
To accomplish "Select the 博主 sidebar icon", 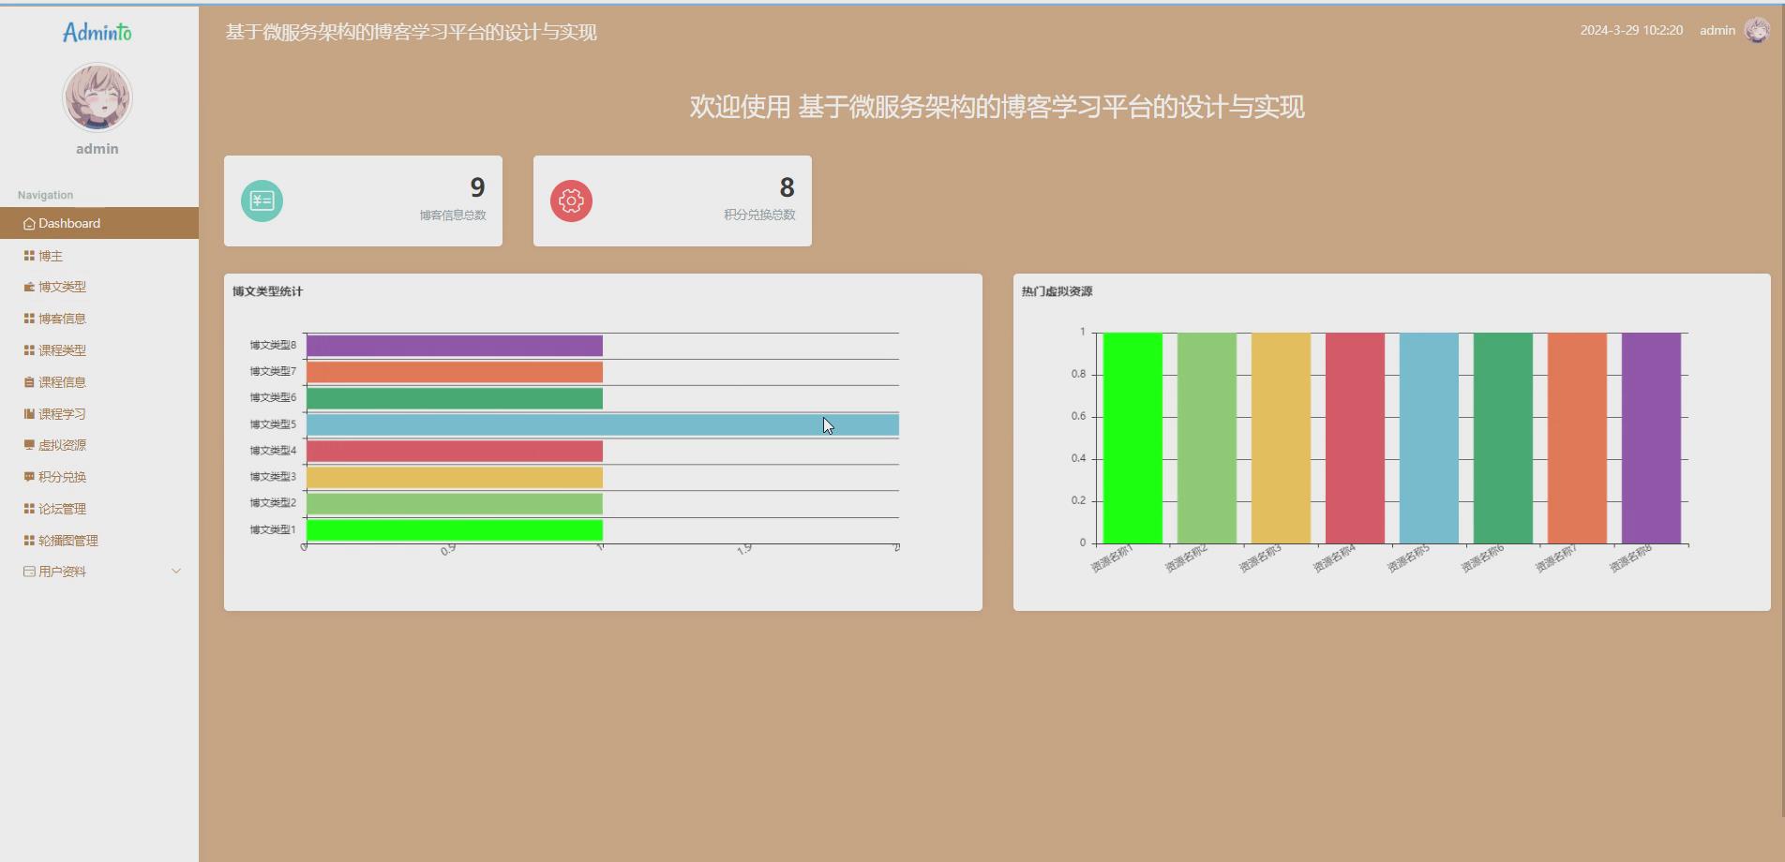I will pyautogui.click(x=27, y=255).
